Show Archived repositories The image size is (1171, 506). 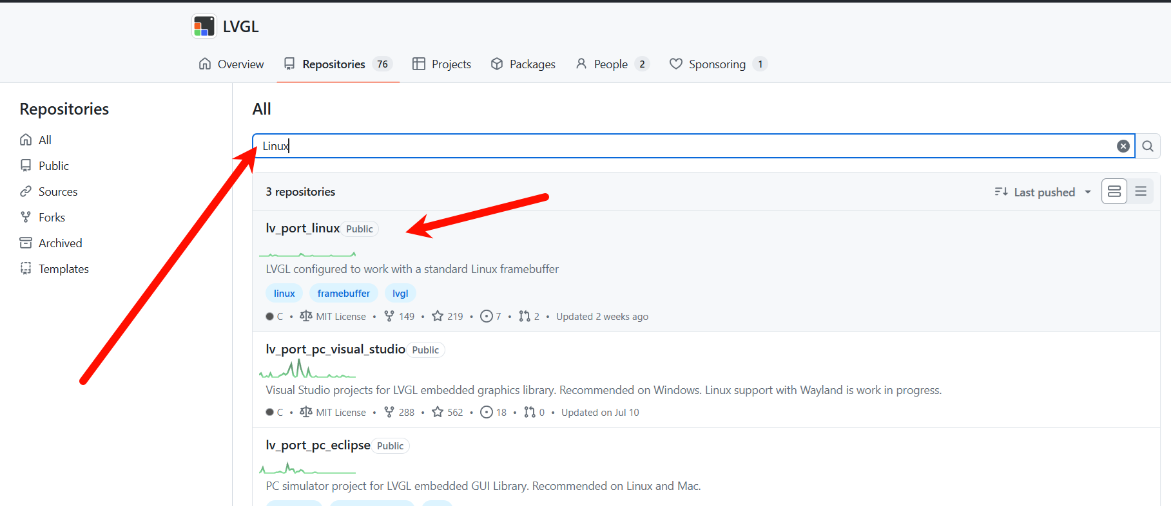click(x=51, y=243)
